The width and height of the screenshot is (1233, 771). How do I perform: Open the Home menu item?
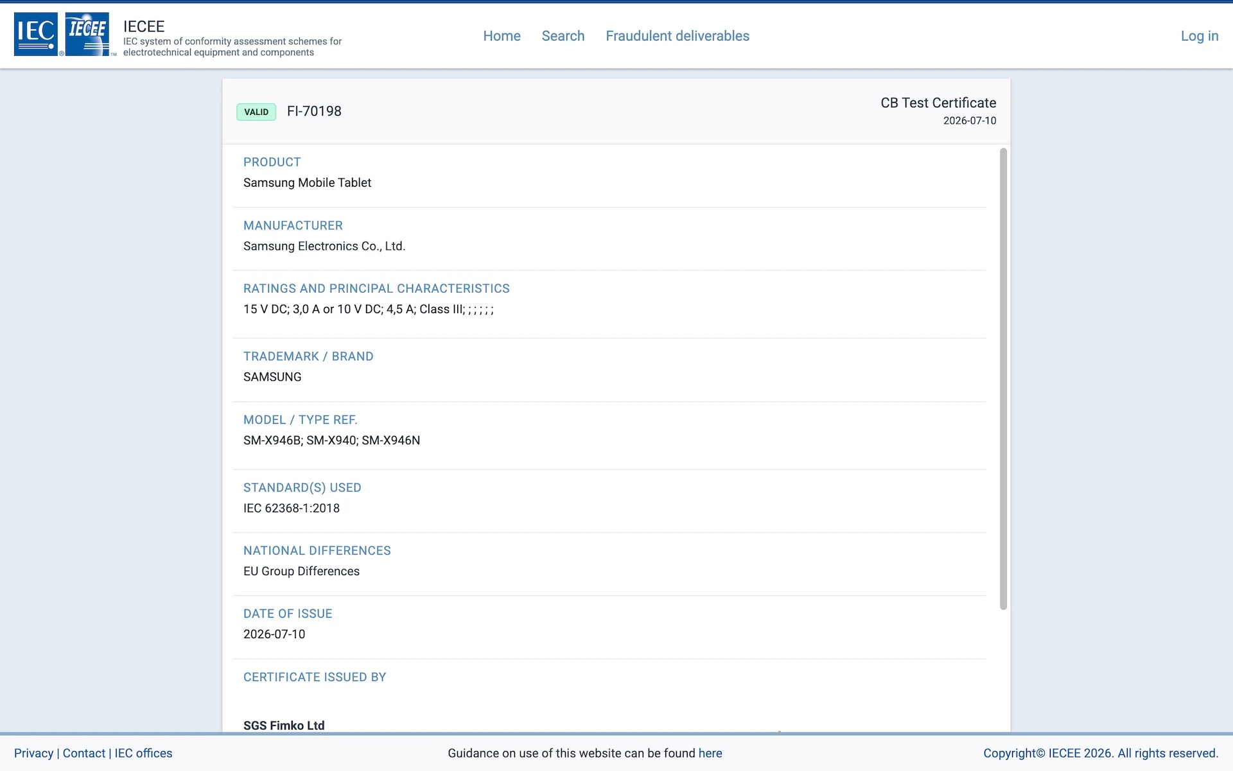(x=502, y=36)
